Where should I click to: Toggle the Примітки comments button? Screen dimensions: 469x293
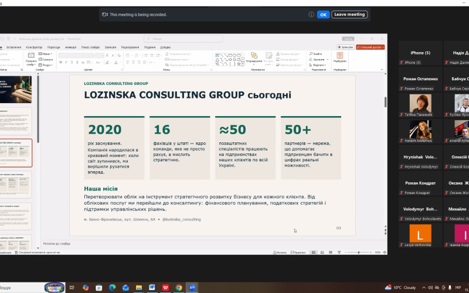tap(298, 253)
